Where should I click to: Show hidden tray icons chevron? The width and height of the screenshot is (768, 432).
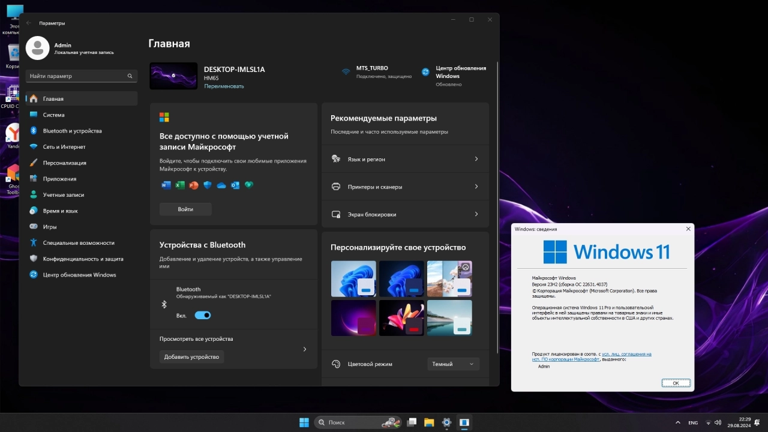click(678, 422)
